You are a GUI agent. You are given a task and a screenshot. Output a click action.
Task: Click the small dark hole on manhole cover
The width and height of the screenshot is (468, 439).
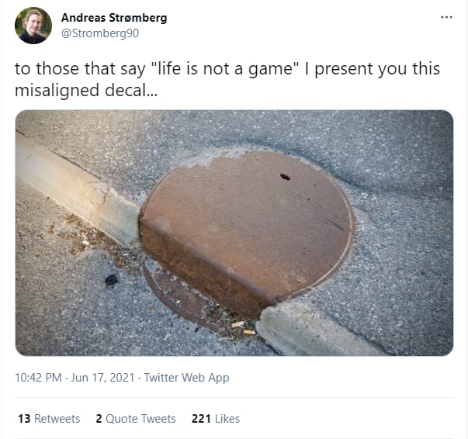coord(285,177)
